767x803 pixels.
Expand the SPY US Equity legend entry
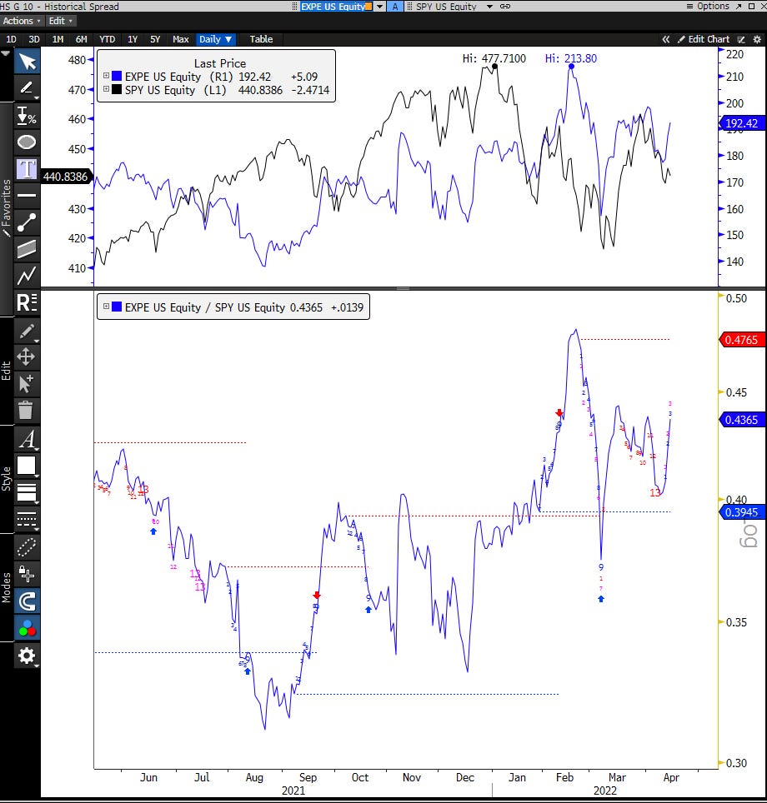[106, 89]
